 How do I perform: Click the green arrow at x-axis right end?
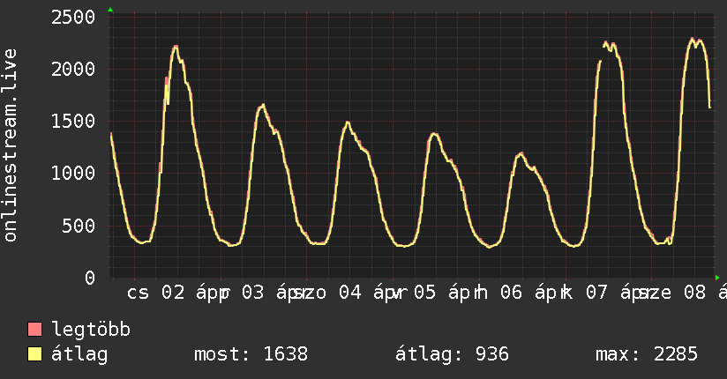coord(718,278)
